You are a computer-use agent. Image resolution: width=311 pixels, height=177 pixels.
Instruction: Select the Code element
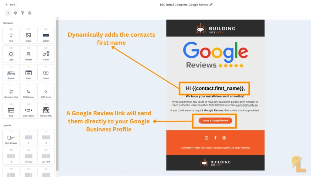[29, 73]
